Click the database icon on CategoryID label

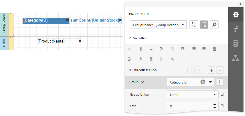(67, 19)
